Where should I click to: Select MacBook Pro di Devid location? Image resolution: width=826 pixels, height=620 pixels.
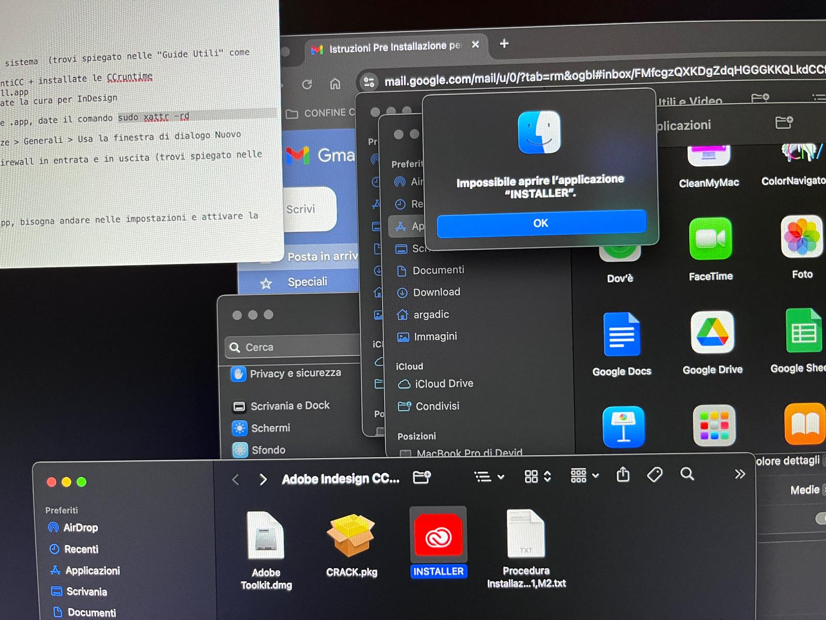(x=462, y=453)
